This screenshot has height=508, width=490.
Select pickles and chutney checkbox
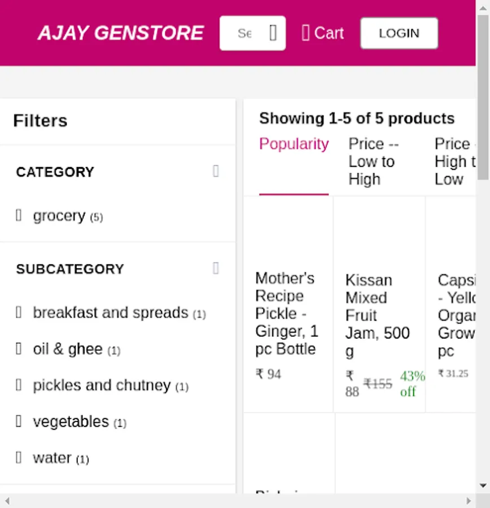tap(19, 385)
